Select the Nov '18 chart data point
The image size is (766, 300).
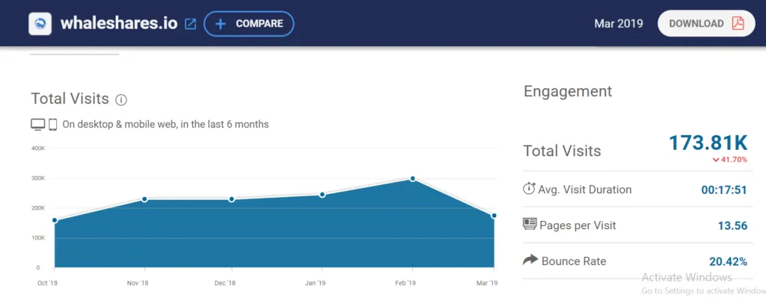click(x=144, y=199)
